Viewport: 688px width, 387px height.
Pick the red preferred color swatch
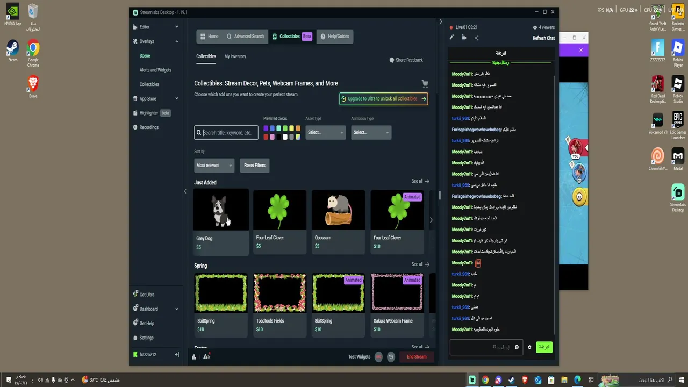(266, 137)
